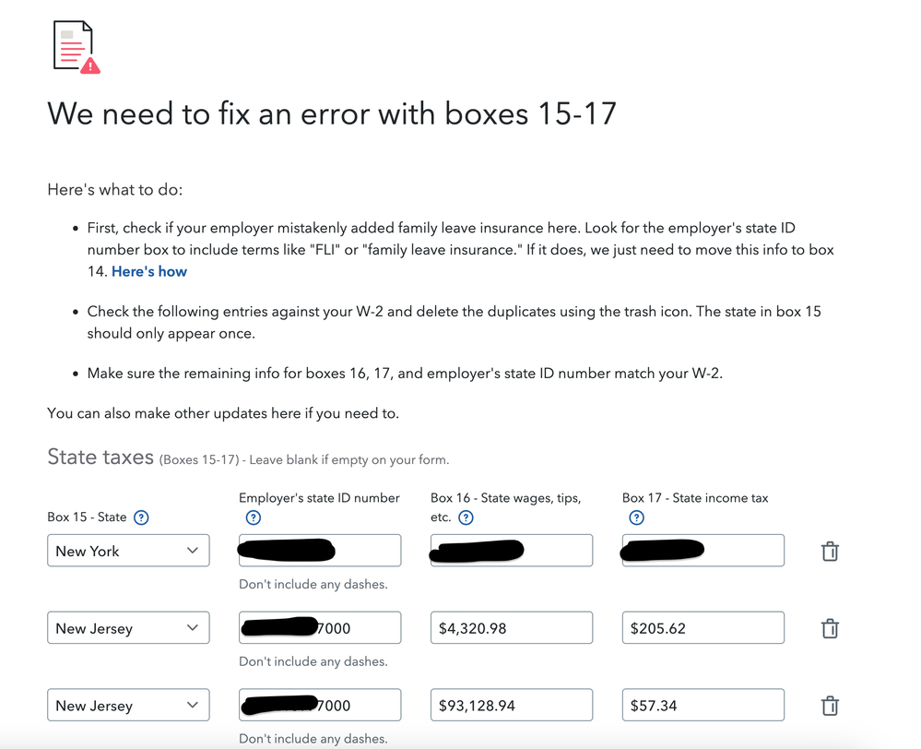Click the "Box 15 - State" column label
This screenshot has width=921, height=749.
point(87,517)
